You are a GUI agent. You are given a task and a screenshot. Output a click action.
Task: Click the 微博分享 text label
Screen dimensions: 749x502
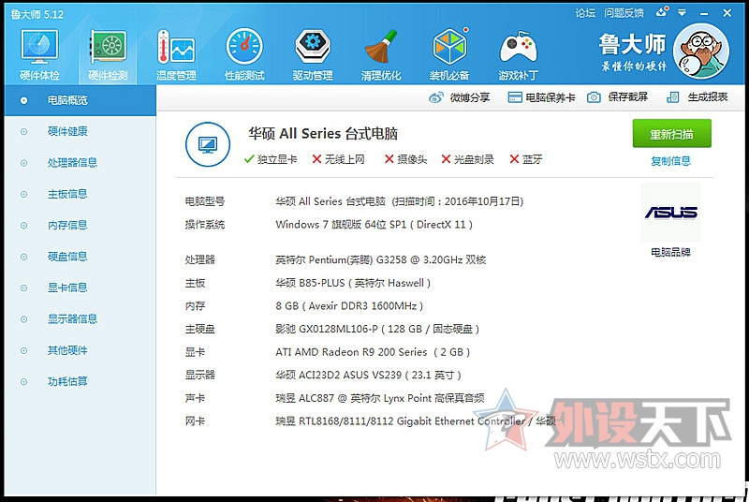pos(470,97)
